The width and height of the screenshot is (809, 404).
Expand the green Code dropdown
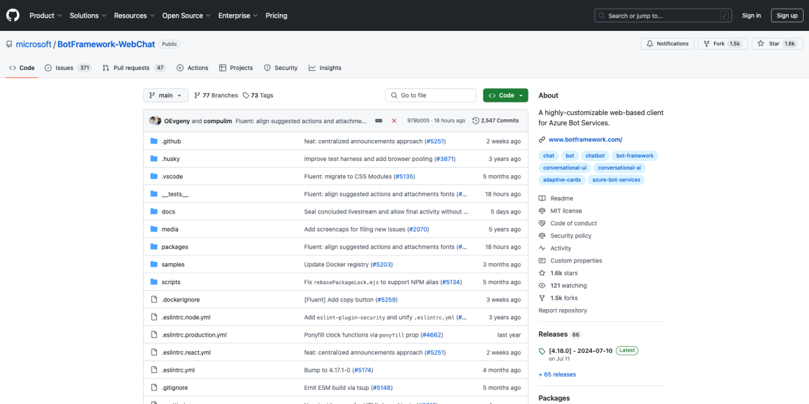click(x=505, y=95)
